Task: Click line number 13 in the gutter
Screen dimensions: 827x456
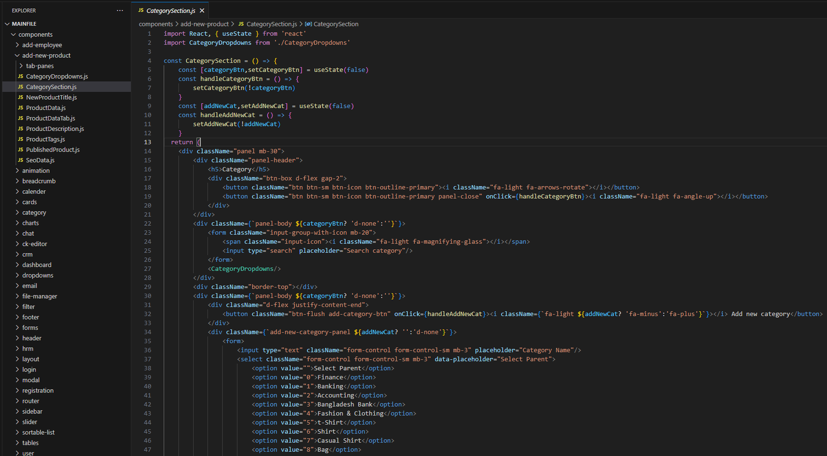Action: 148,142
